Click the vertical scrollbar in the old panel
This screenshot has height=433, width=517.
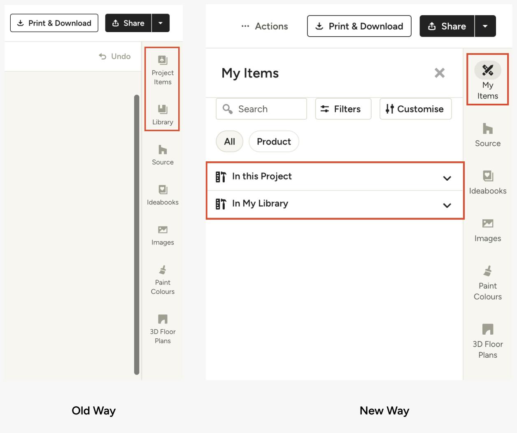[x=137, y=235]
